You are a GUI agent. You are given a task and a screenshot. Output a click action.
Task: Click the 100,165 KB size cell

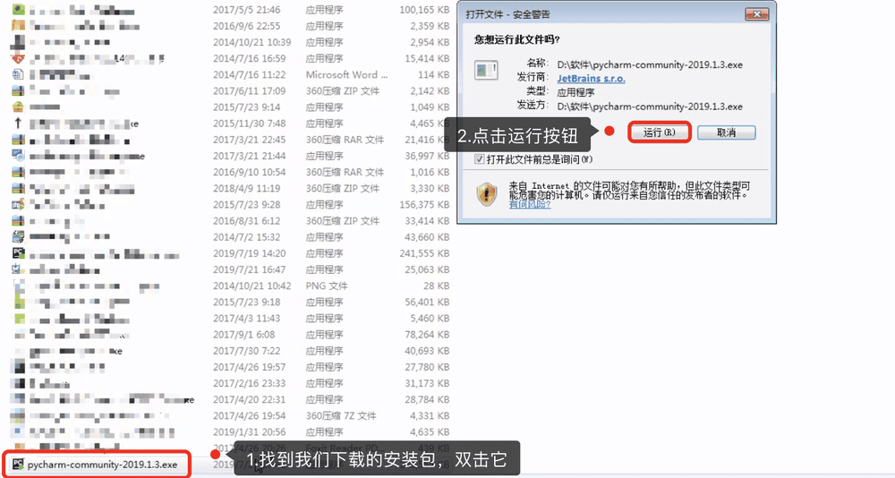click(424, 10)
